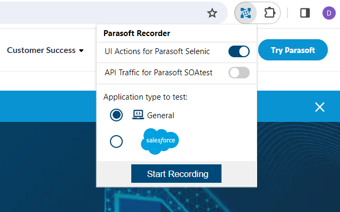The height and width of the screenshot is (212, 340).
Task: Expand the Customer Success menu
Action: coord(45,50)
